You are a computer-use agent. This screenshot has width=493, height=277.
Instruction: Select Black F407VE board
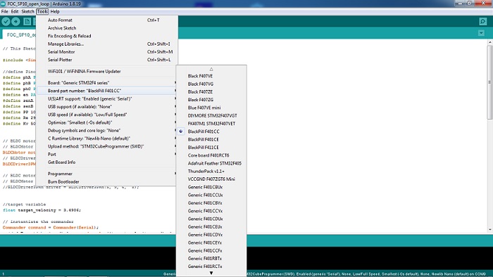point(211,76)
